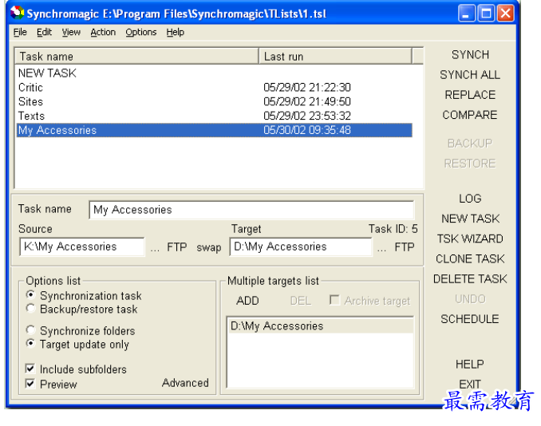
Task: Open the View menu
Action: (71, 32)
